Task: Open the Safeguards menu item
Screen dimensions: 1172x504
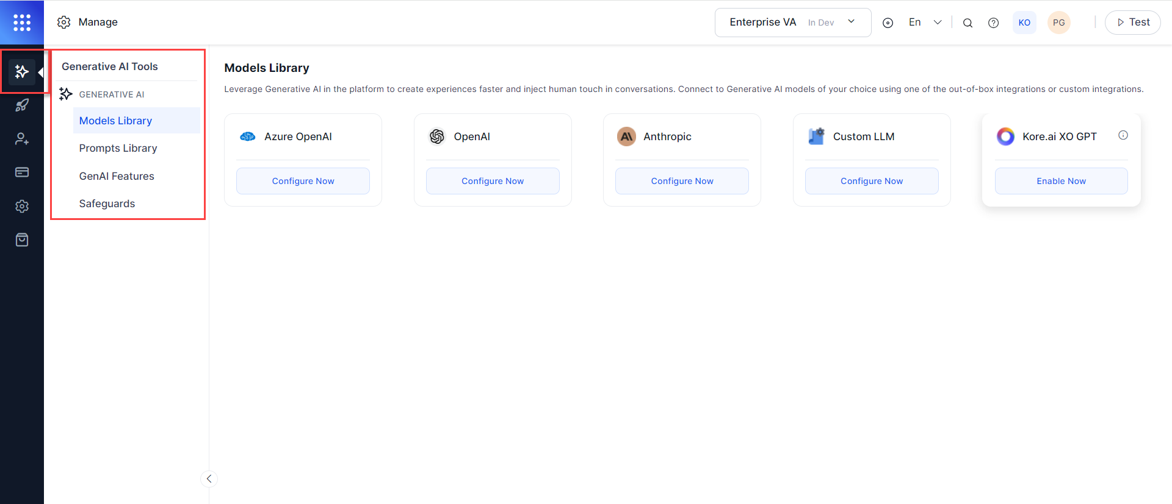Action: coord(107,204)
